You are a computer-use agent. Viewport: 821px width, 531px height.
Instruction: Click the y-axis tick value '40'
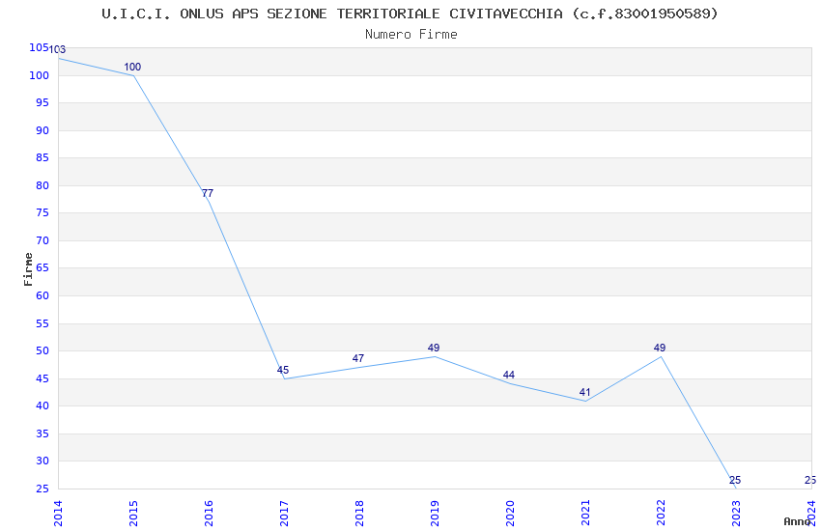click(42, 405)
